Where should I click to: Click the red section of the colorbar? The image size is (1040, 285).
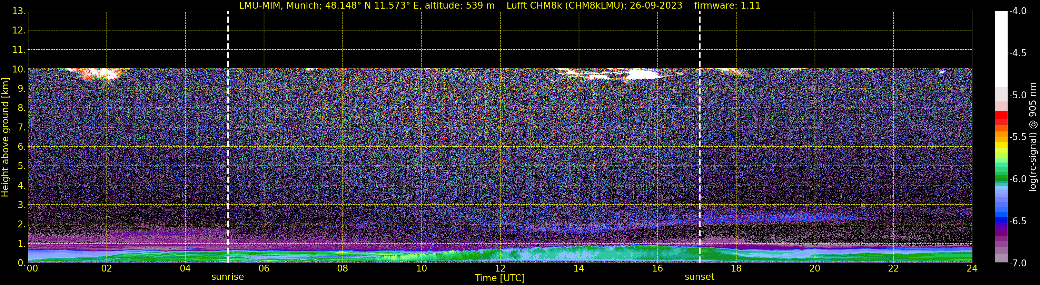1001,118
